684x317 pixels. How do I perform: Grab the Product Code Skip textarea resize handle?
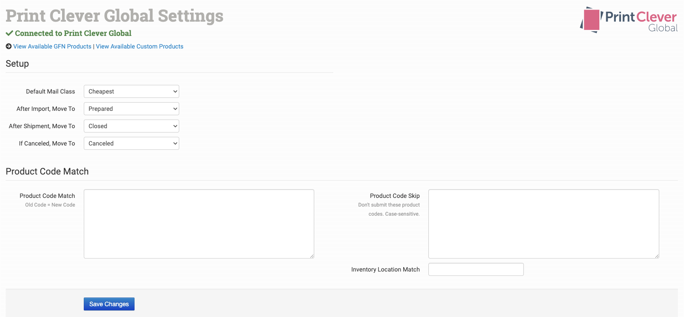(657, 256)
